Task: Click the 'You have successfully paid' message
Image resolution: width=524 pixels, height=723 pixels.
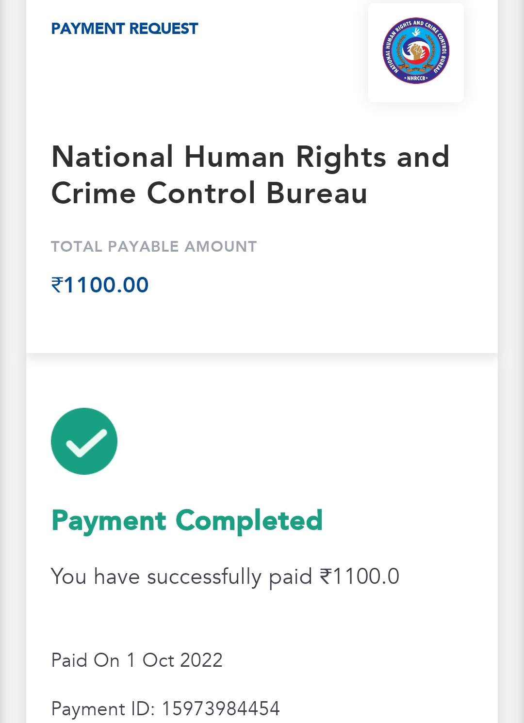Action: [x=181, y=577]
